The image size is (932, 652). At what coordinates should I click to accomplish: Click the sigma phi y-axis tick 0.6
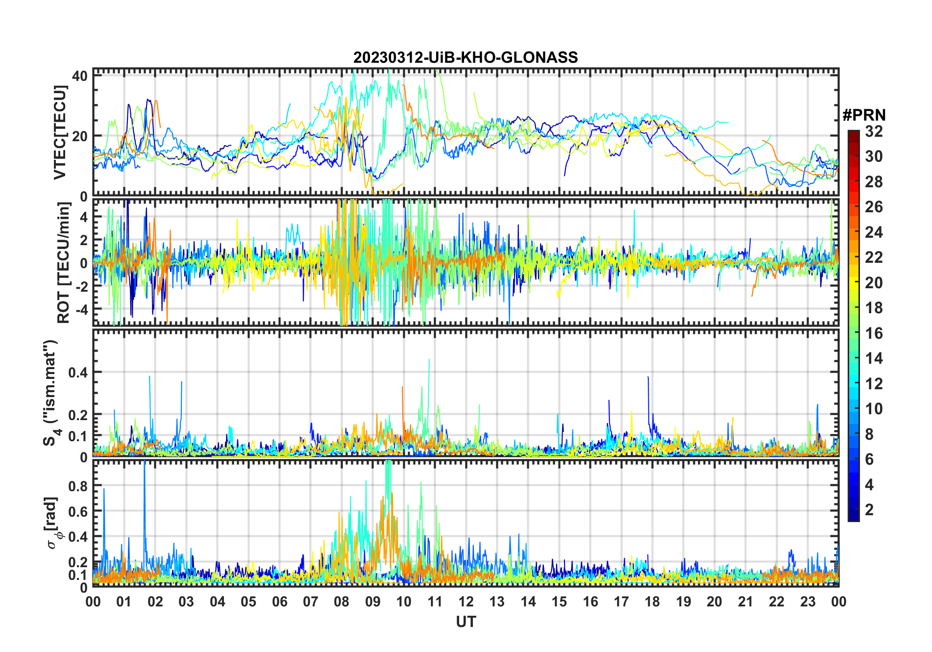(78, 511)
